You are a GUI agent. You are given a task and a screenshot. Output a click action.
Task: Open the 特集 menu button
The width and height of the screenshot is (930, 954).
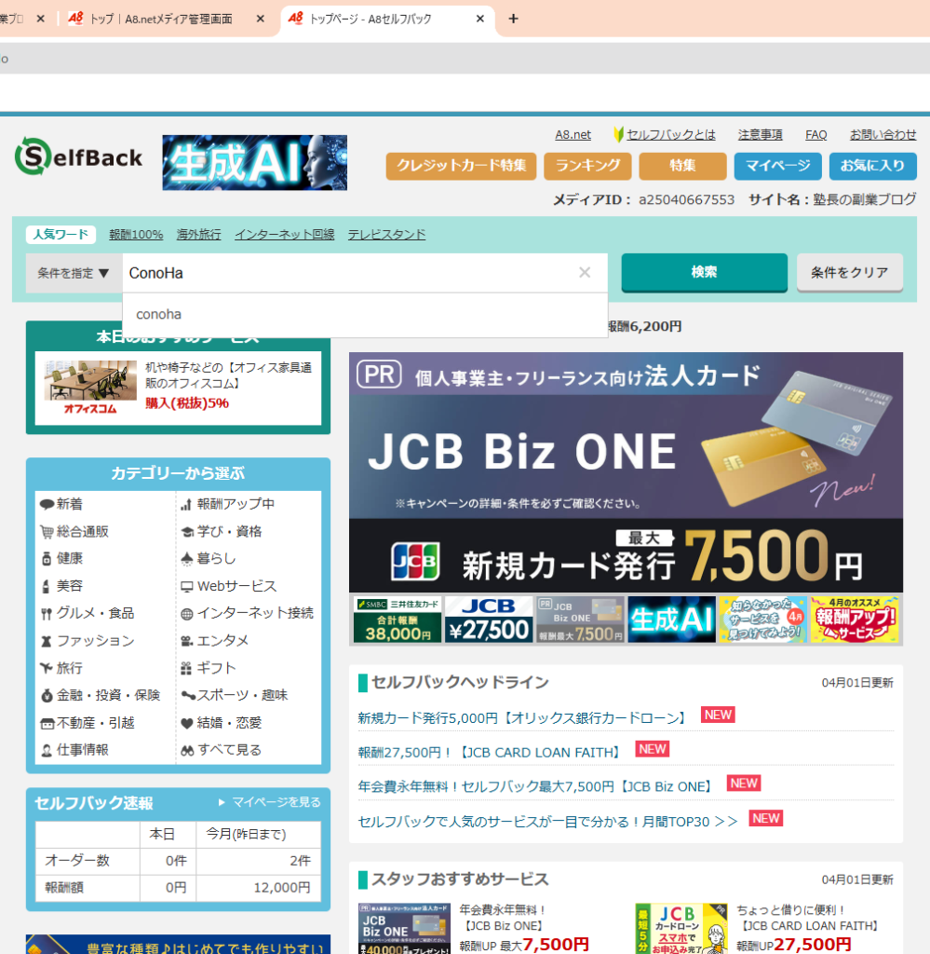point(682,166)
